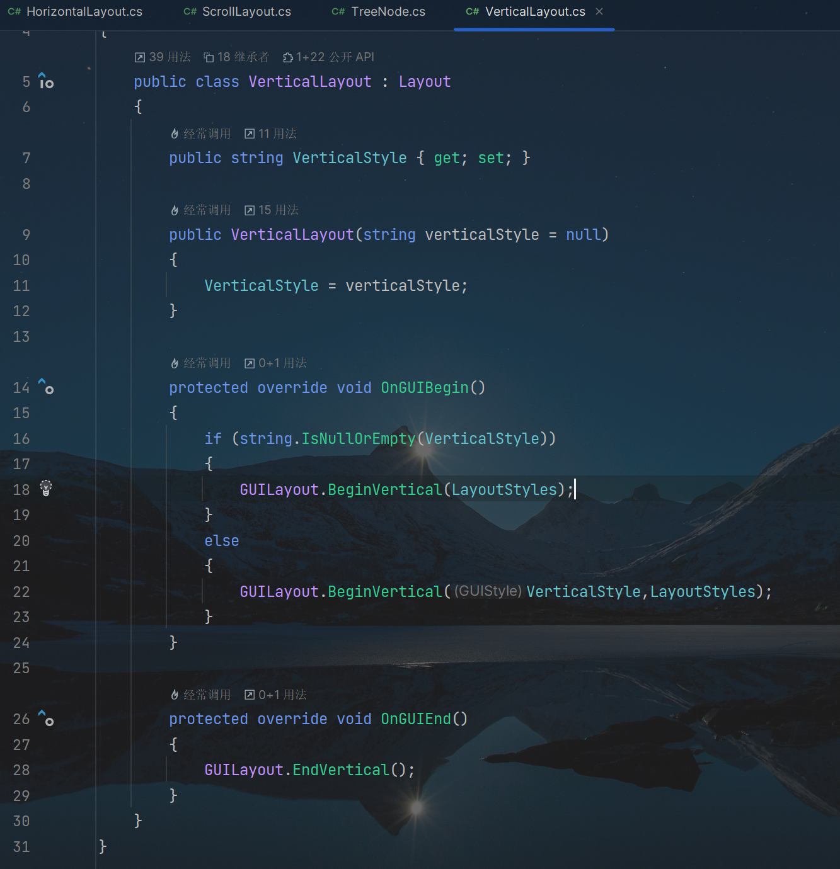
Task: Open the inheritance gutter icon on line 5
Action: click(x=46, y=81)
